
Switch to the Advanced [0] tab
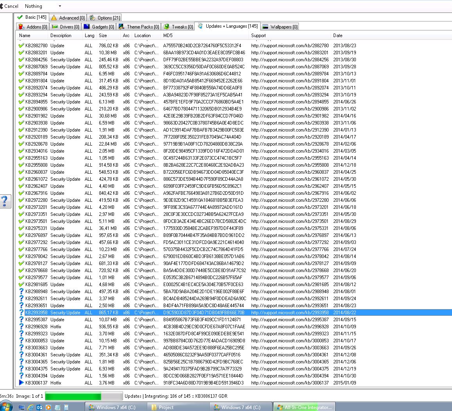tap(68, 18)
